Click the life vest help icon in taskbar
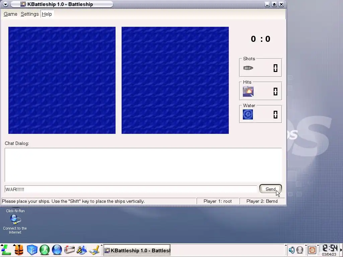The width and height of the screenshot is (343, 257). (x=19, y=250)
